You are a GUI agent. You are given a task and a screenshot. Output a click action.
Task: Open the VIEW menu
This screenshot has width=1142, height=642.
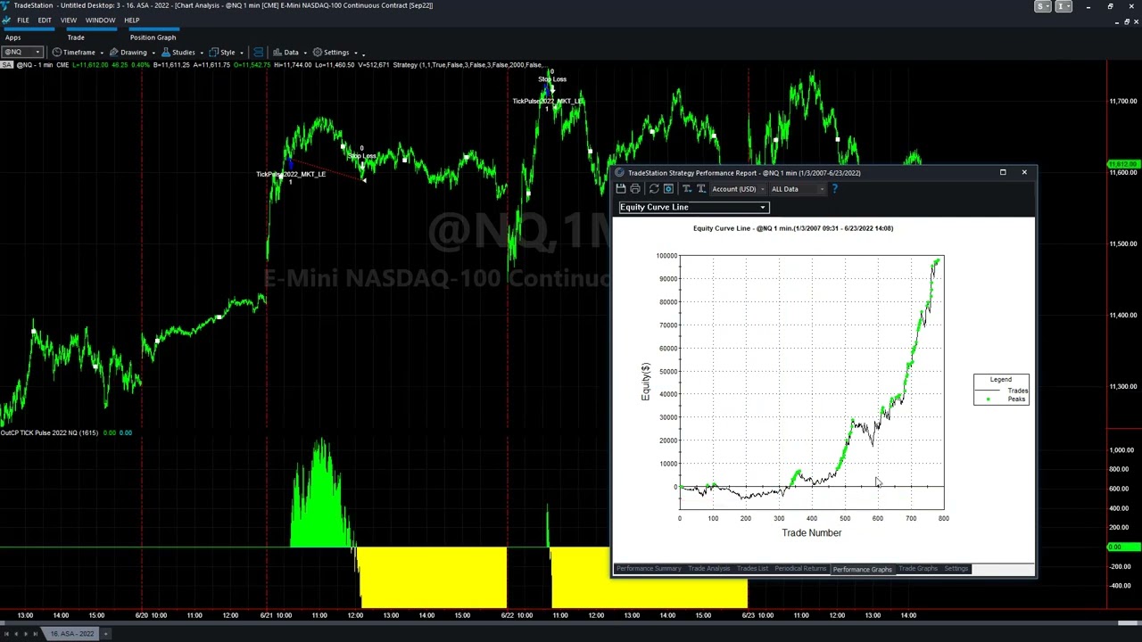68,20
